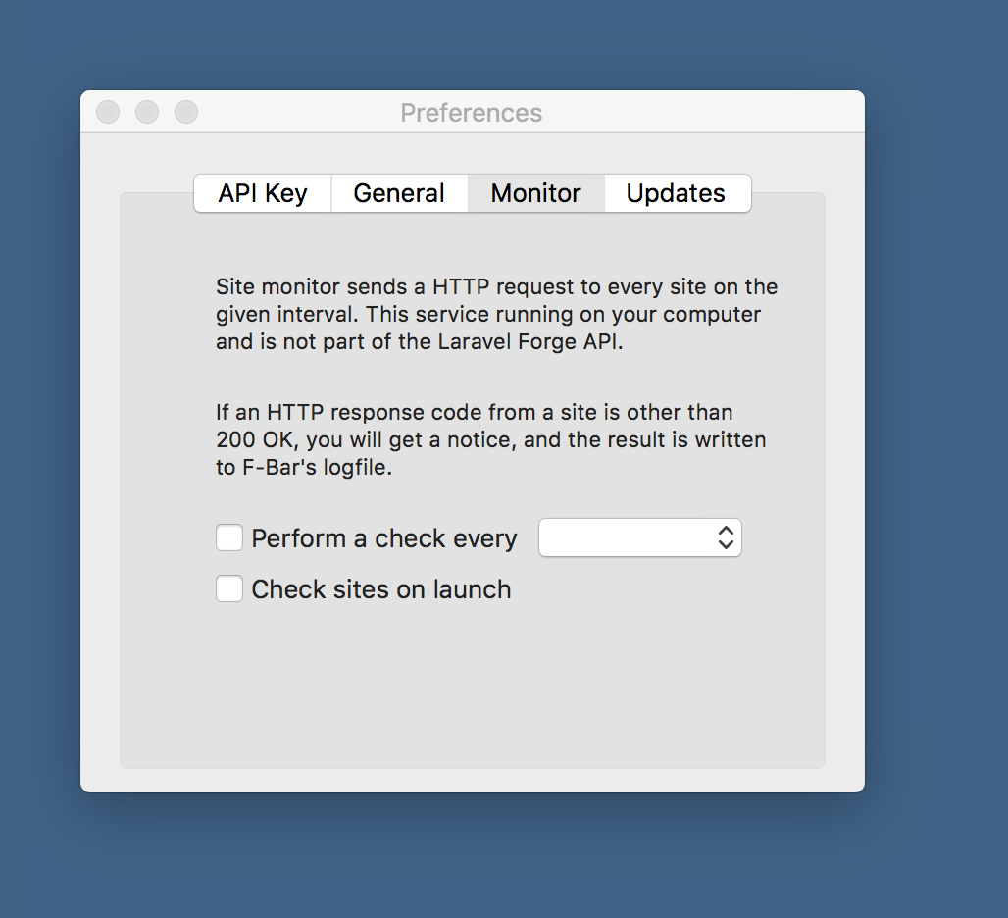Close the Preferences window
Screen dimensions: 1008x918
click(108, 112)
